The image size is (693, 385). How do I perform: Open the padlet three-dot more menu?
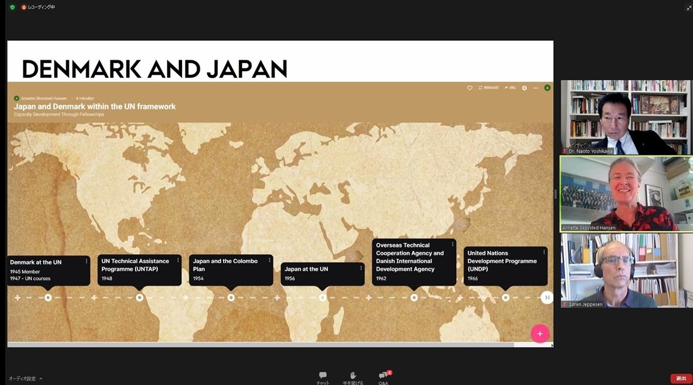pyautogui.click(x=535, y=88)
